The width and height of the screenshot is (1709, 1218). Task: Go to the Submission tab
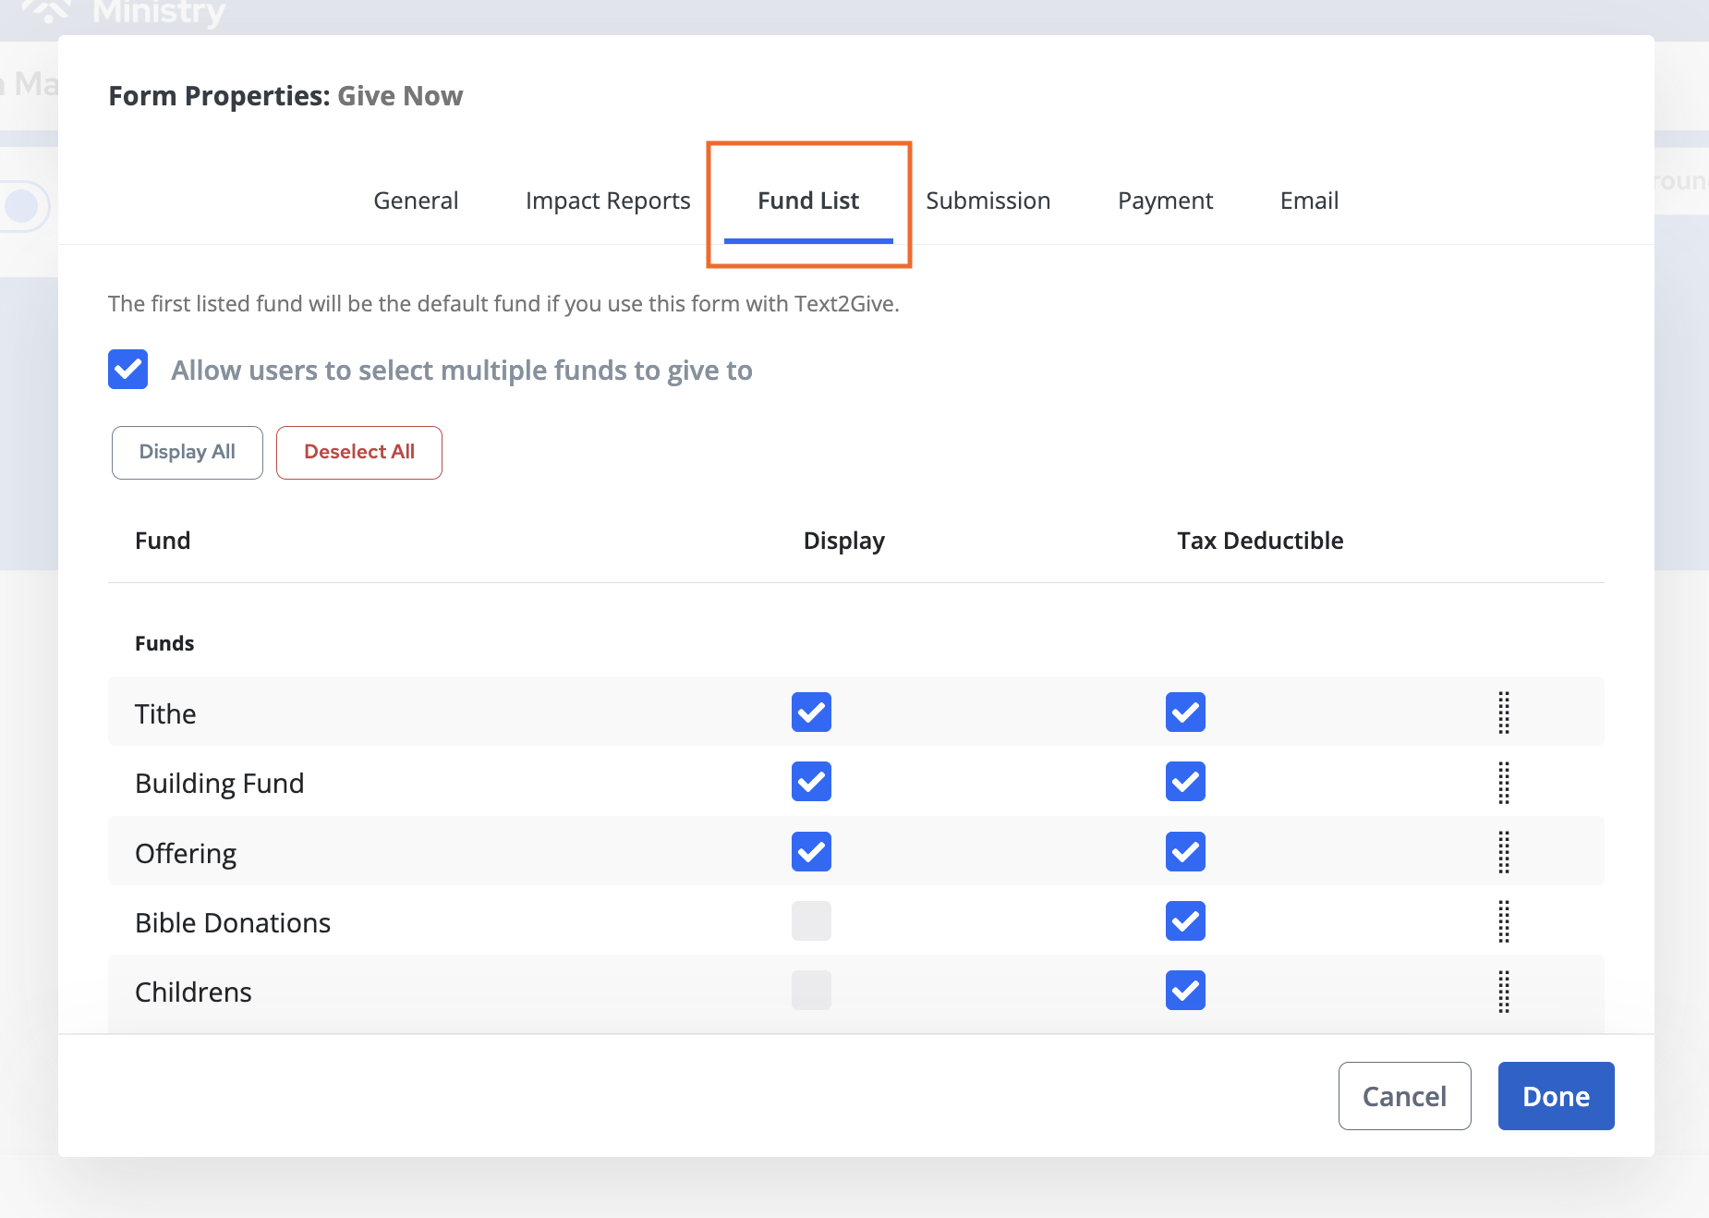tap(988, 201)
